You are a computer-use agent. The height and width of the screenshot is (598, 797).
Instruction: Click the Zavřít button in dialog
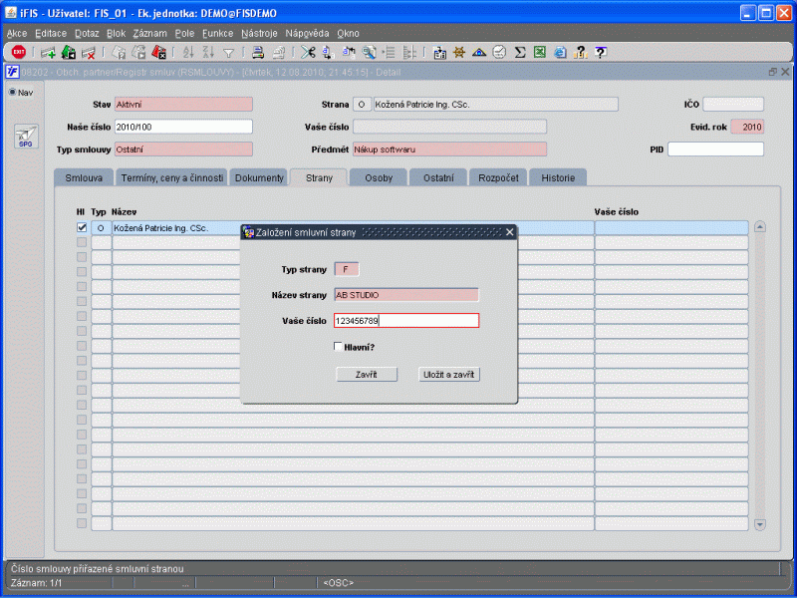coord(366,374)
